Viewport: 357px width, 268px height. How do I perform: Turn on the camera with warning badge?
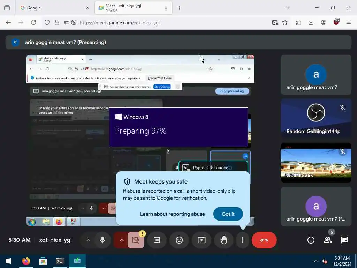136,240
